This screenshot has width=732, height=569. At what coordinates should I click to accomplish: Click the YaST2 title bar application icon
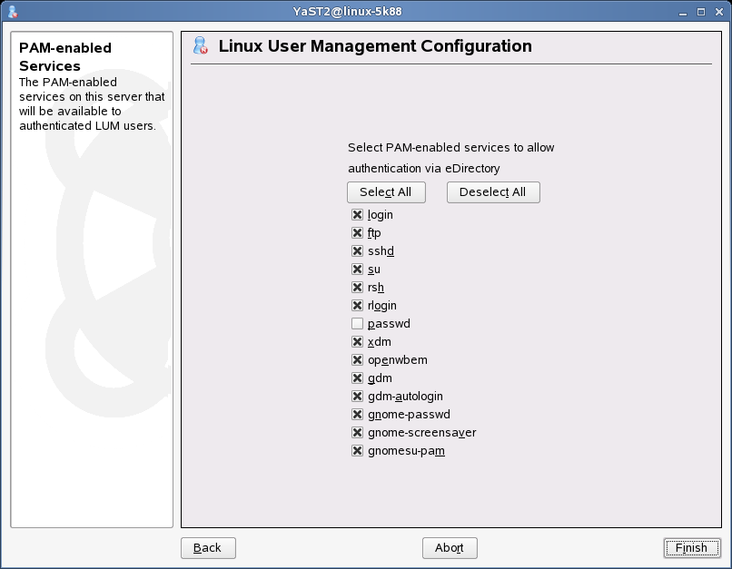pos(12,11)
